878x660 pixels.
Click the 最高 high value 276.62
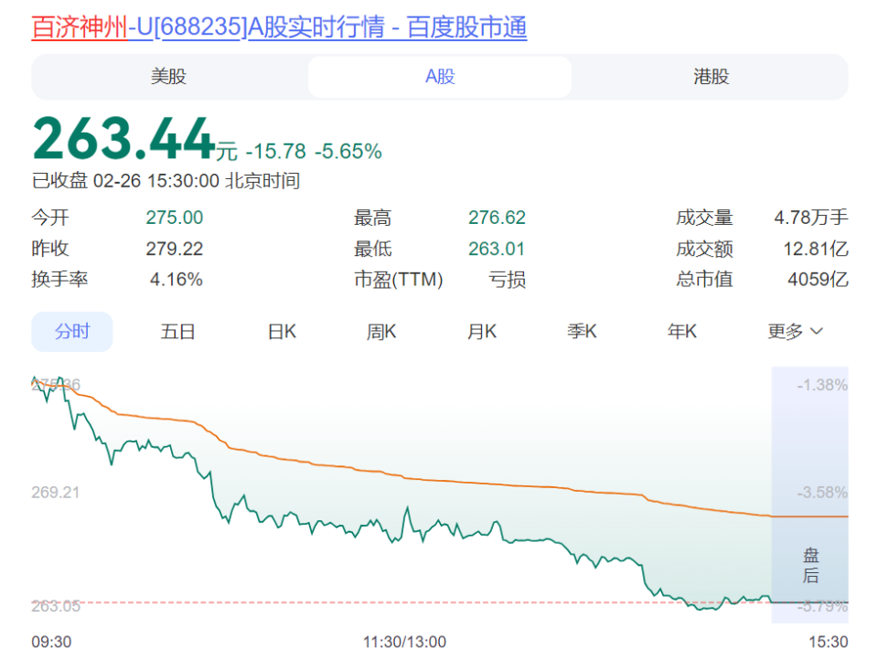coord(498,218)
